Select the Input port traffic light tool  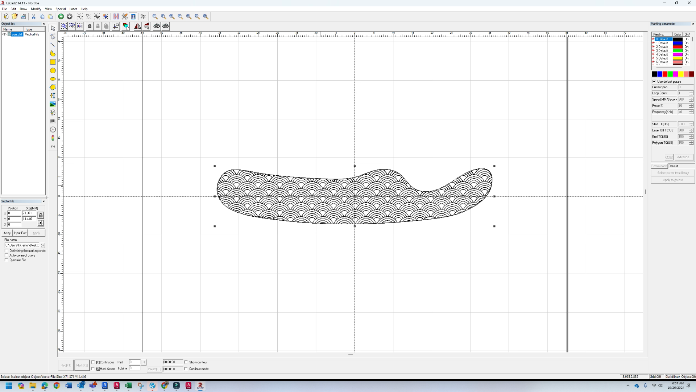point(53,138)
